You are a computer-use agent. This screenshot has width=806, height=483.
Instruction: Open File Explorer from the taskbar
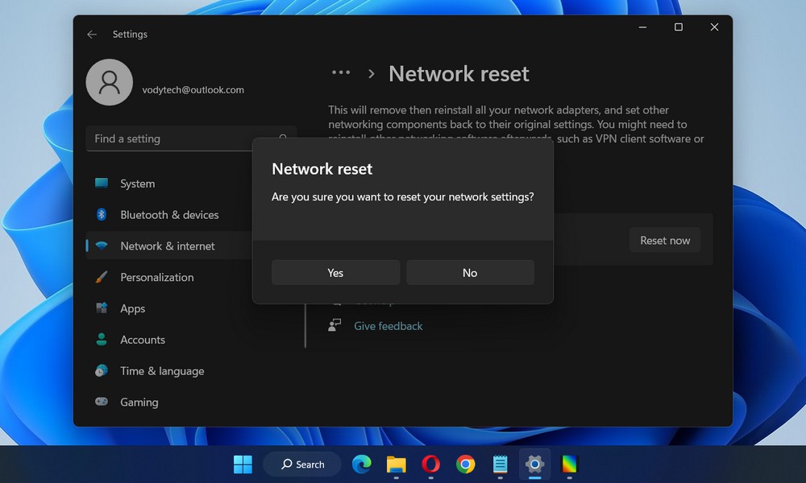[x=396, y=464]
